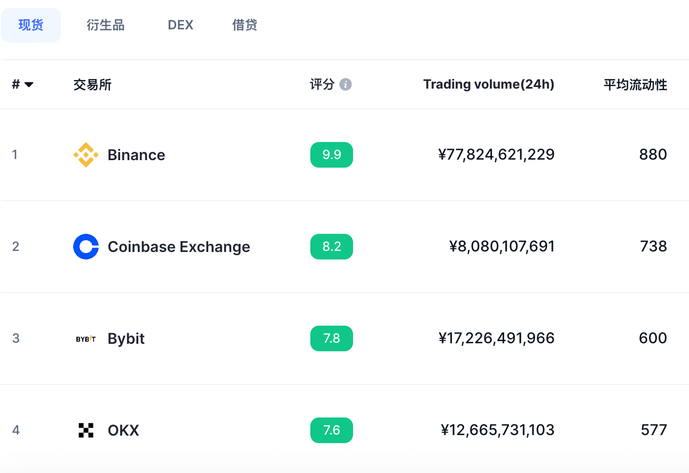
Task: Select the 现货 tab
Action: [31, 25]
